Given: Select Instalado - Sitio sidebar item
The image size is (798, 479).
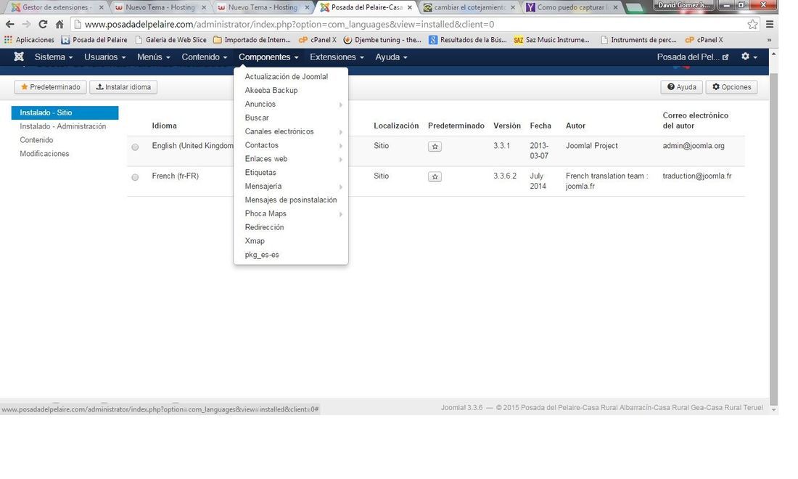Looking at the screenshot, I should coord(65,112).
